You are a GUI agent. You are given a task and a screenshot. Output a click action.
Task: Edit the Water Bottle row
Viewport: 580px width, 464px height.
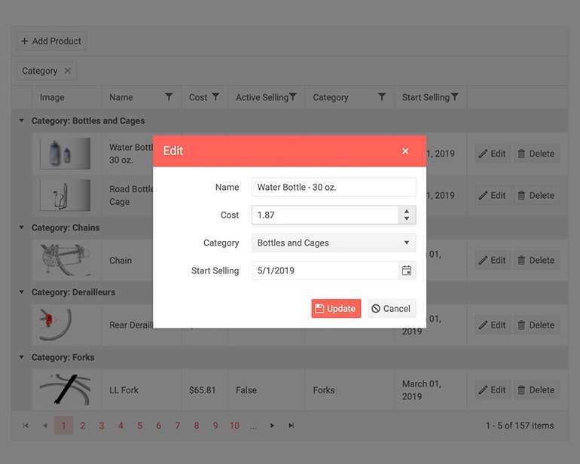(x=493, y=154)
